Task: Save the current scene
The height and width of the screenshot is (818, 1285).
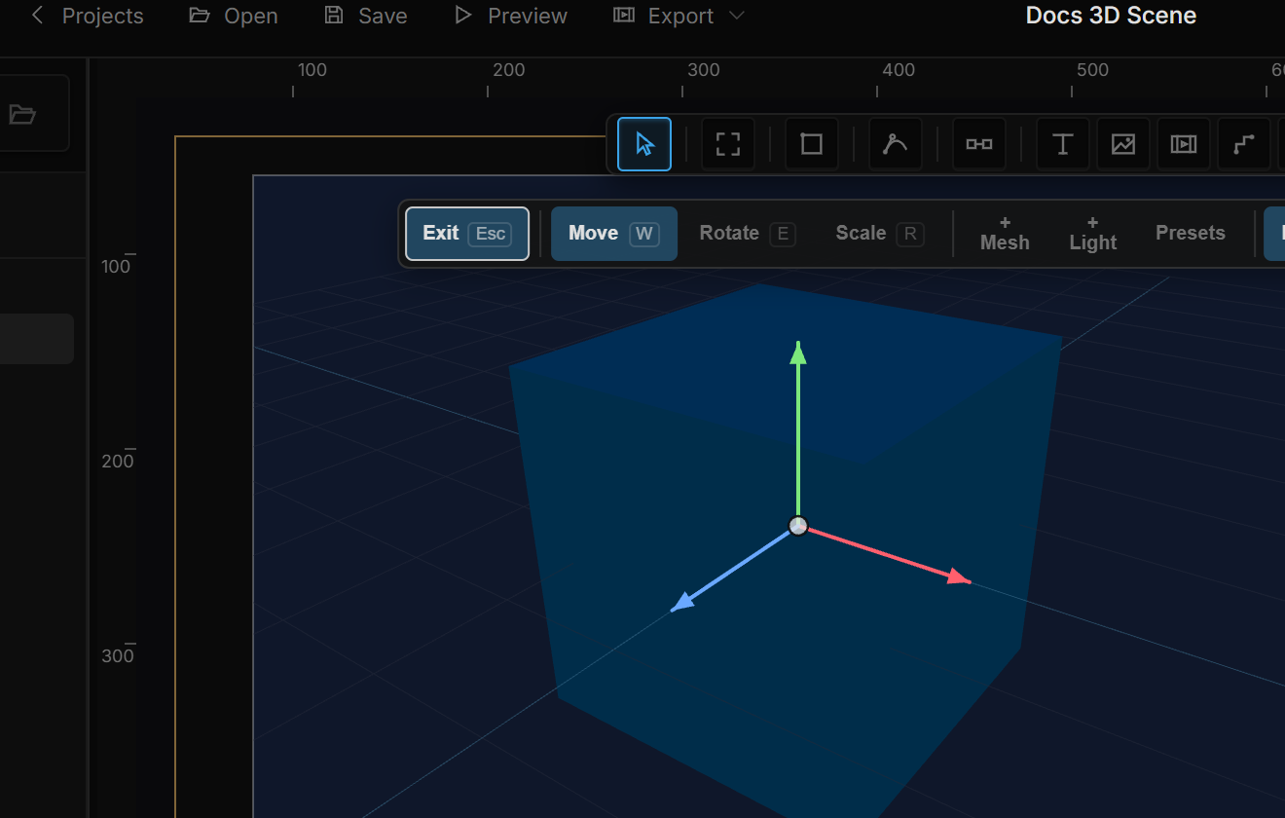Action: pos(366,16)
